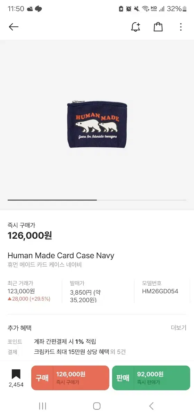Viewport: 194px width, 417px height.
Task: Tap the image carousel progress bar
Action: 97,200
